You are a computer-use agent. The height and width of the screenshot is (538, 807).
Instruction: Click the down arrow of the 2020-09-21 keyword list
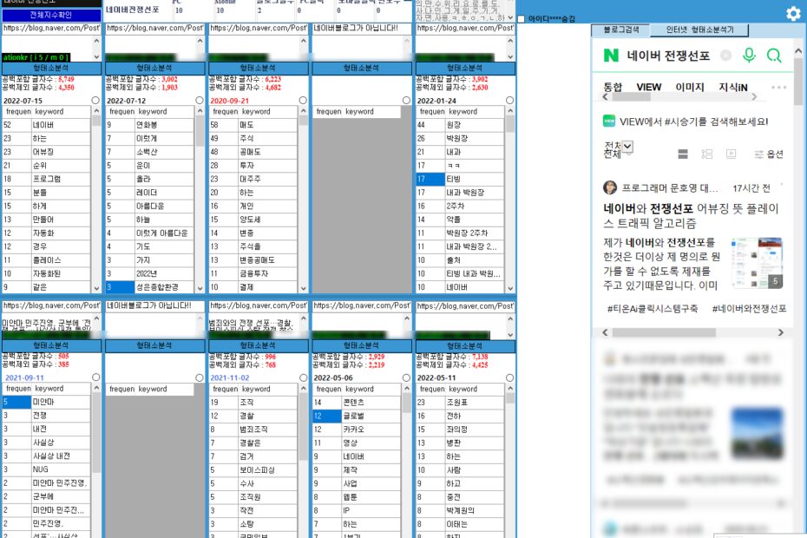[x=303, y=289]
